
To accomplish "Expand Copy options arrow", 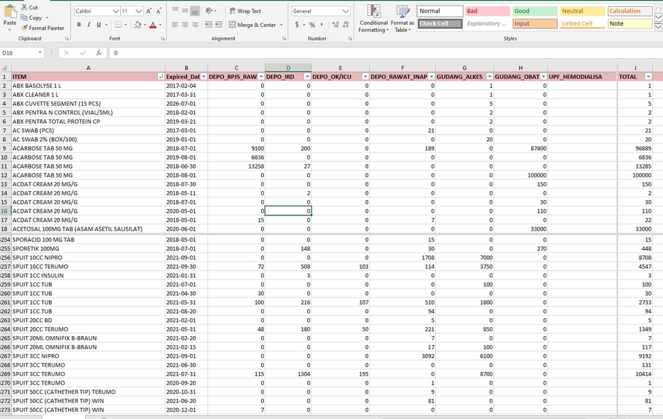I will (47, 18).
